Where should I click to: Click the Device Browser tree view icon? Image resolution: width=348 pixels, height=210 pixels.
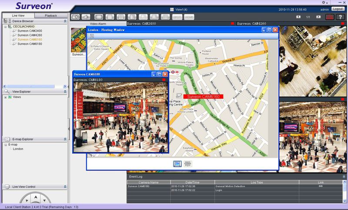5,21
